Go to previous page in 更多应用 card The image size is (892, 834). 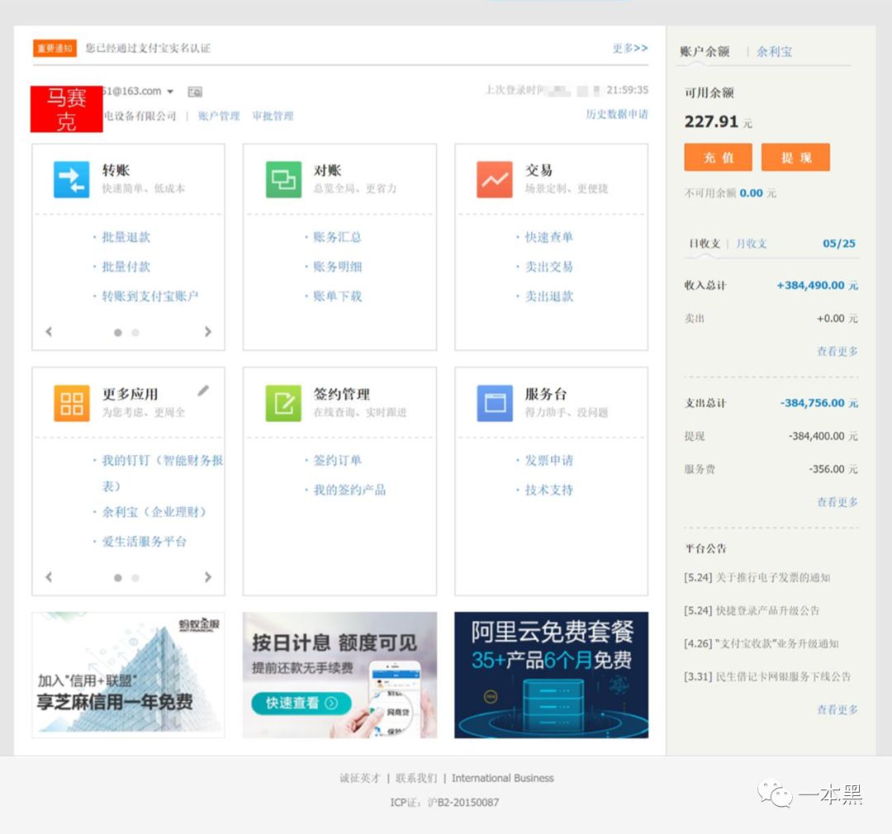[49, 577]
